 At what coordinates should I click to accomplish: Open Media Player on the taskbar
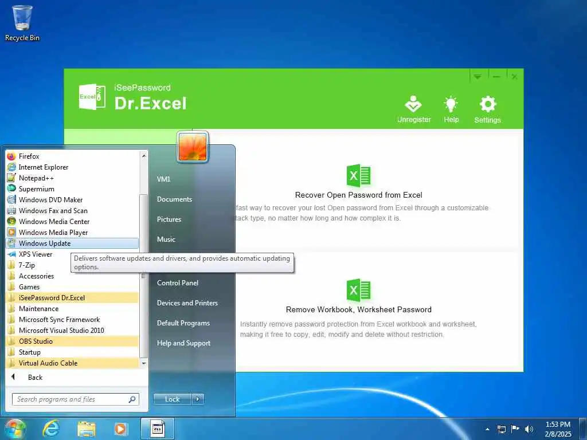click(120, 429)
